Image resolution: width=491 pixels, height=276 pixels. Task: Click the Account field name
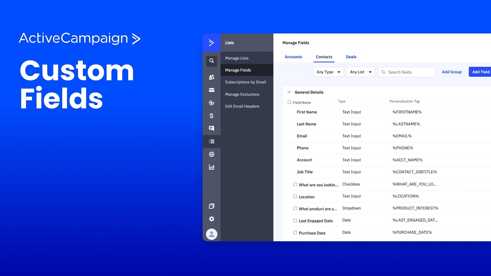pos(304,160)
